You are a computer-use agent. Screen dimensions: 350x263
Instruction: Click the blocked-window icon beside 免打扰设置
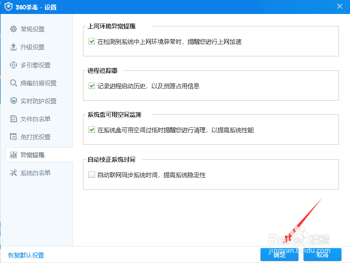[x=13, y=137]
